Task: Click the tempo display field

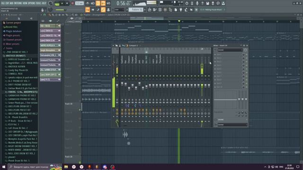Action: pyautogui.click(x=80, y=3)
